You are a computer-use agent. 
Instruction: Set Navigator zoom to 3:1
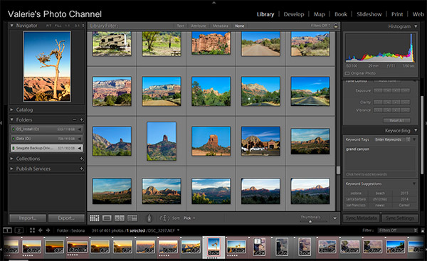click(77, 26)
